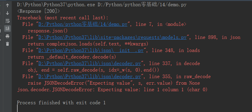Open the requests models.py link

[x=112, y=37]
